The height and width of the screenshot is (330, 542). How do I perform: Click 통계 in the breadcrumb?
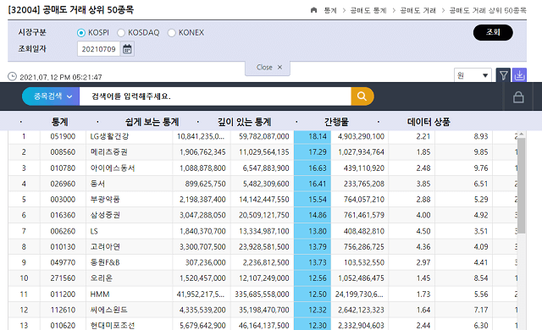point(330,10)
